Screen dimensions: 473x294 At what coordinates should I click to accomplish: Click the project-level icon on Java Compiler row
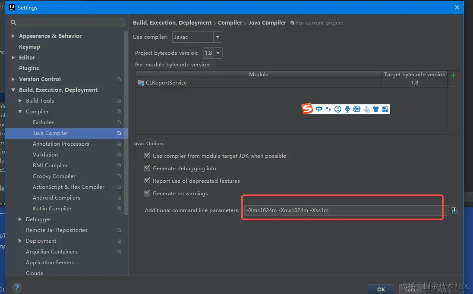pos(119,133)
